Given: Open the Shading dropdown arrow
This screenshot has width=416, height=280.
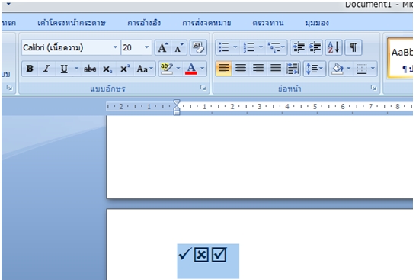Looking at the screenshot, I should pyautogui.click(x=349, y=69).
